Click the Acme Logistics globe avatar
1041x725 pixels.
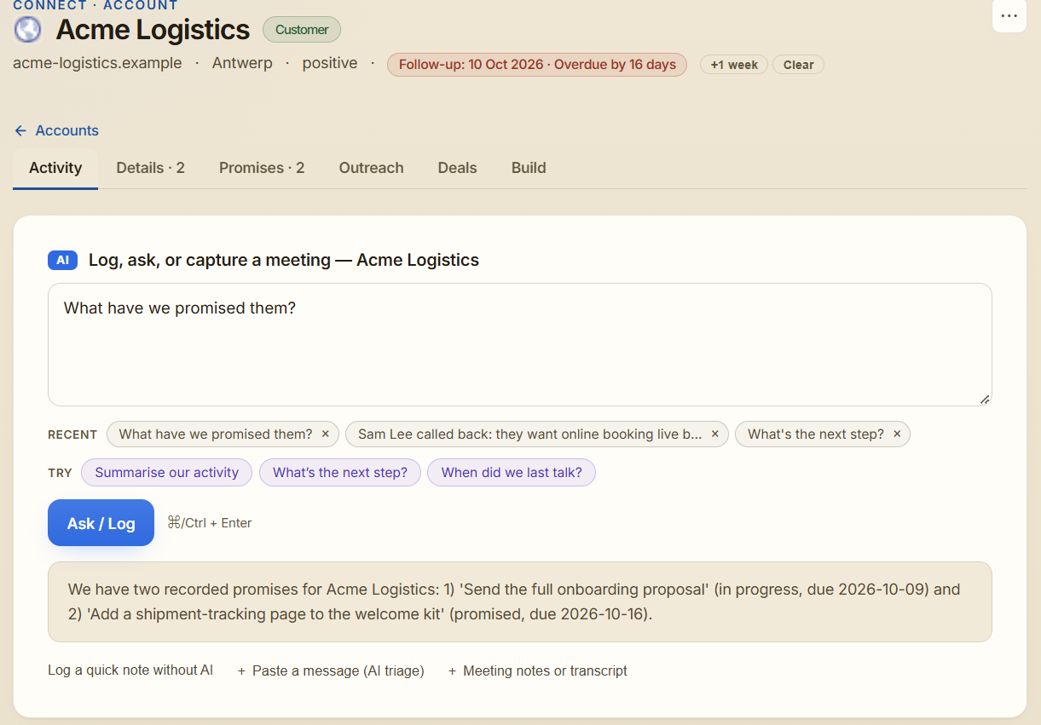(x=27, y=29)
